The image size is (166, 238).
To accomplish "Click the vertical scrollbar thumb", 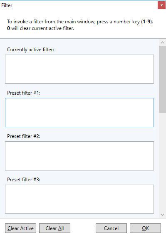I will click(162, 79).
